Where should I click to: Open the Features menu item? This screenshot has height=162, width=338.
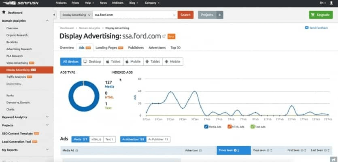[x=61, y=3]
